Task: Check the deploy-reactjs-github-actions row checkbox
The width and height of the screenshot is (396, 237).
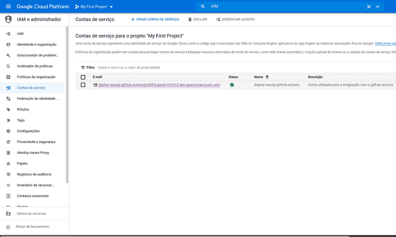Action: pyautogui.click(x=83, y=85)
